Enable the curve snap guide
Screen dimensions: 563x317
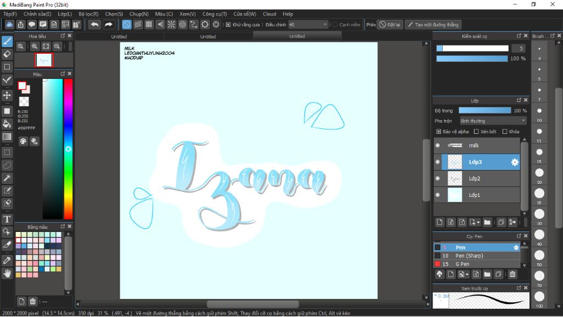click(194, 25)
